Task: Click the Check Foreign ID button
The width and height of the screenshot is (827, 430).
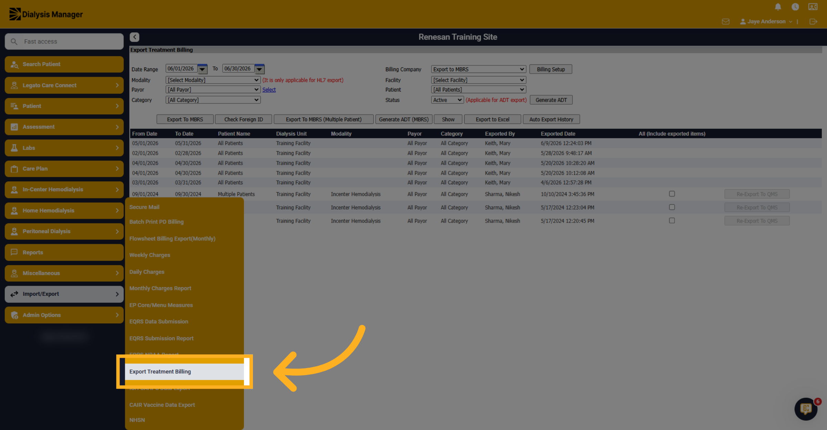Action: 244,119
